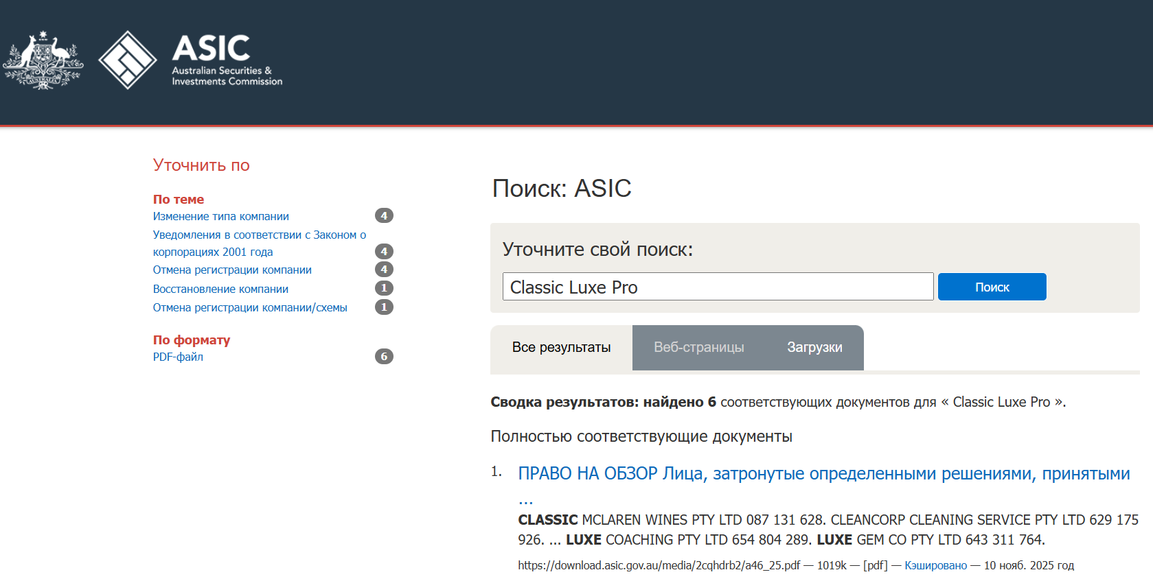The width and height of the screenshot is (1153, 581).
Task: Click the 'Сводка результатов' summary line
Action: [x=778, y=402]
